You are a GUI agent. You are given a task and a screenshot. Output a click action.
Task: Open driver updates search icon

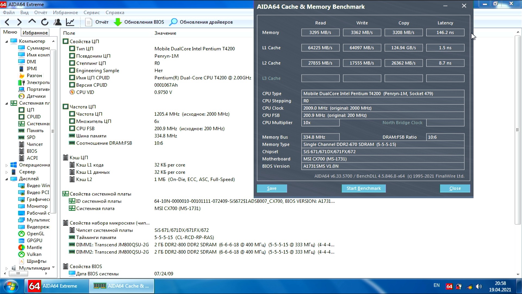173,22
